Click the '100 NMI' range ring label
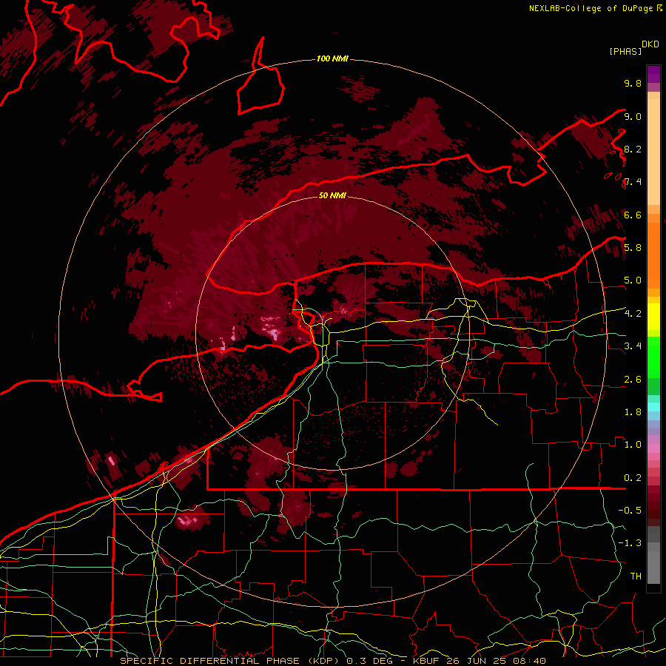Image resolution: width=666 pixels, height=666 pixels. tap(332, 58)
